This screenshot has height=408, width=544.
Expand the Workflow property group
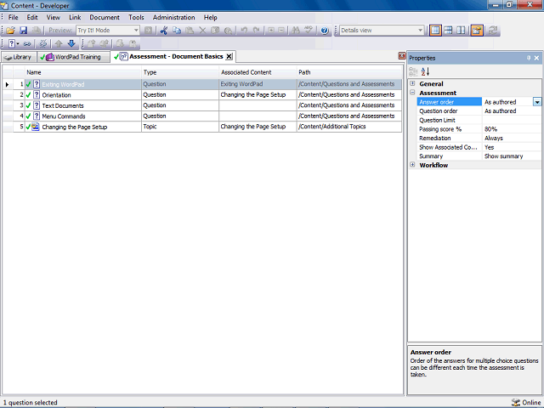coord(412,165)
